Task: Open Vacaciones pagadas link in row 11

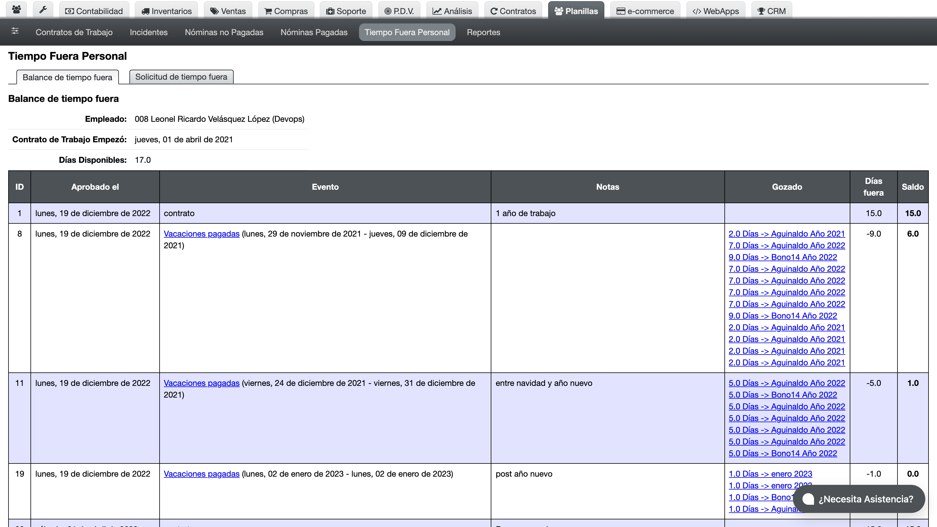Action: [x=201, y=383]
